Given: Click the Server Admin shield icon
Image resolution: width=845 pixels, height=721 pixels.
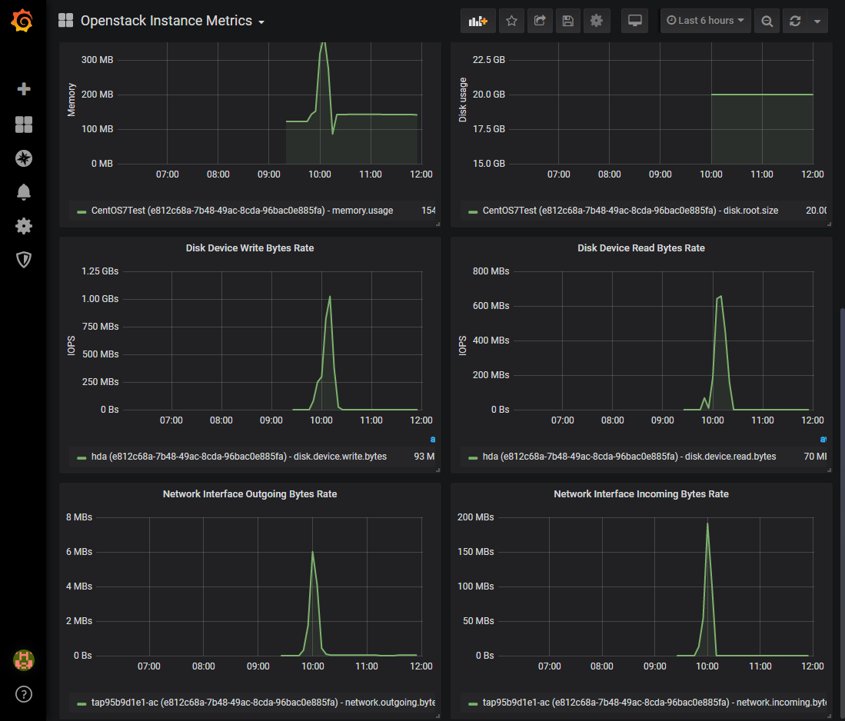Looking at the screenshot, I should point(23,260).
